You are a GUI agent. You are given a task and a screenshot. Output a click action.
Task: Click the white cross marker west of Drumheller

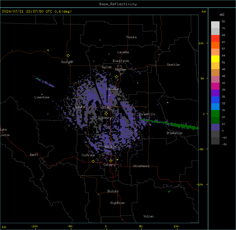click(x=168, y=102)
